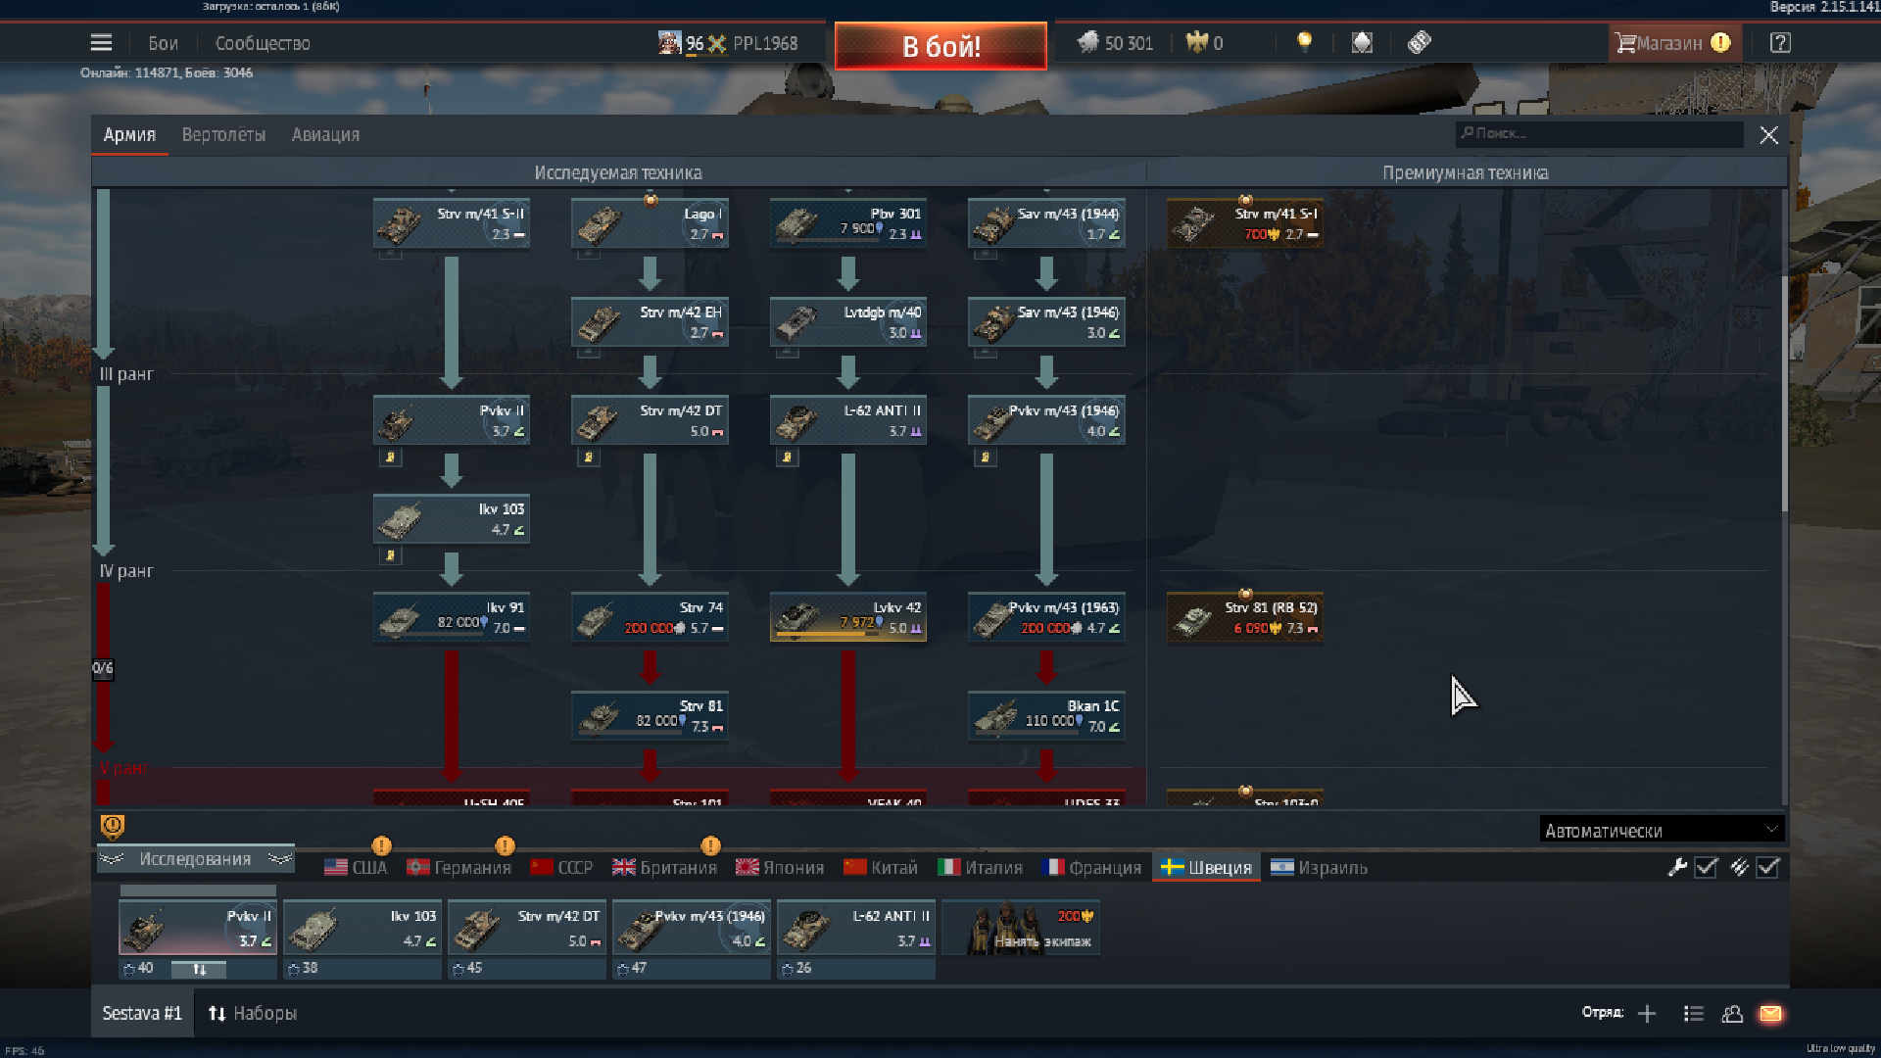This screenshot has height=1058, width=1881.
Task: Click the Исследования button
Action: [x=196, y=859]
